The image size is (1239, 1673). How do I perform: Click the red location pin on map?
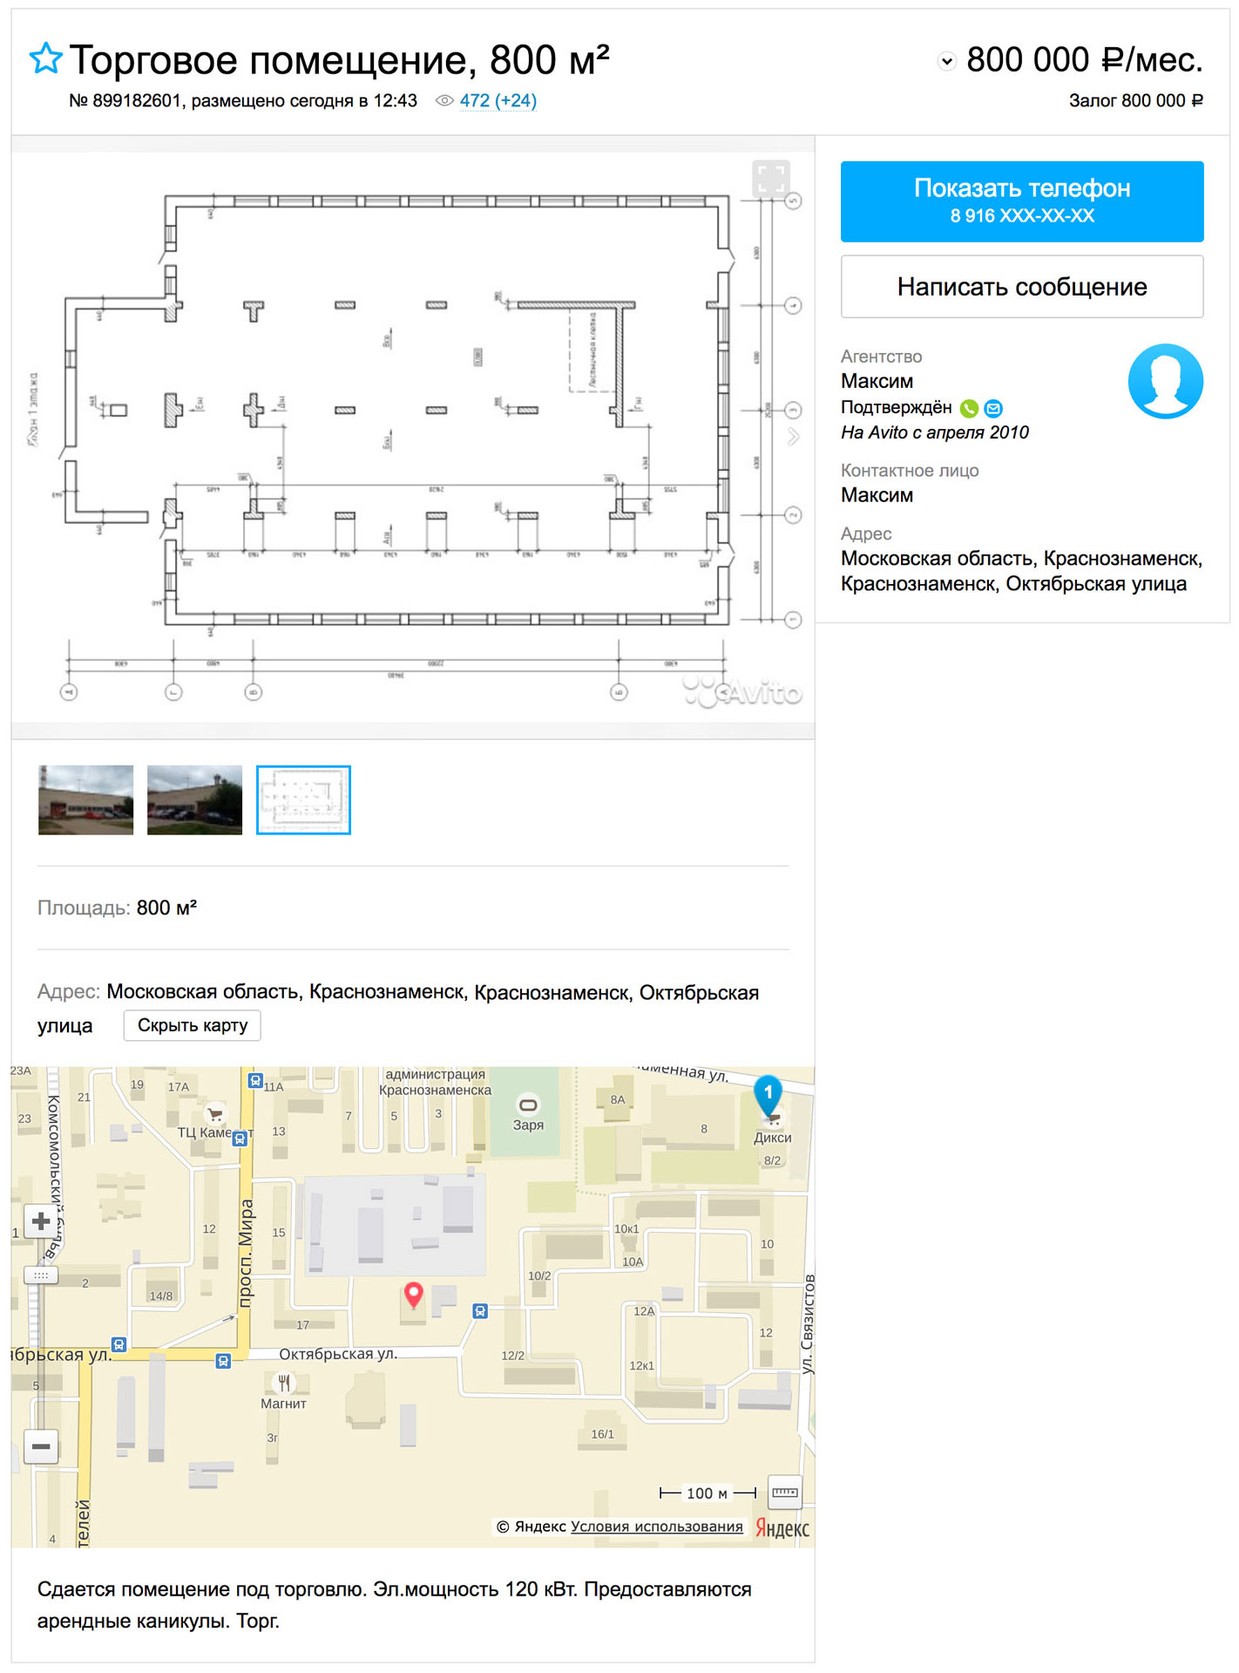point(414,1295)
